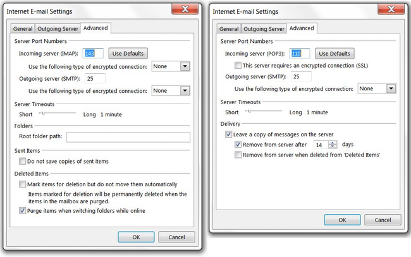
Task: Enable 'This server requires an encrypted connection (SSL)'
Action: pyautogui.click(x=238, y=65)
